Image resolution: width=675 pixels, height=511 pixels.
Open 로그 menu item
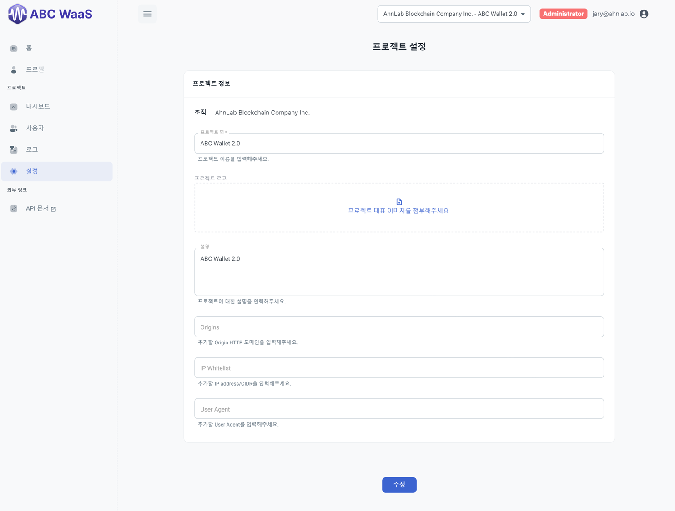point(57,149)
